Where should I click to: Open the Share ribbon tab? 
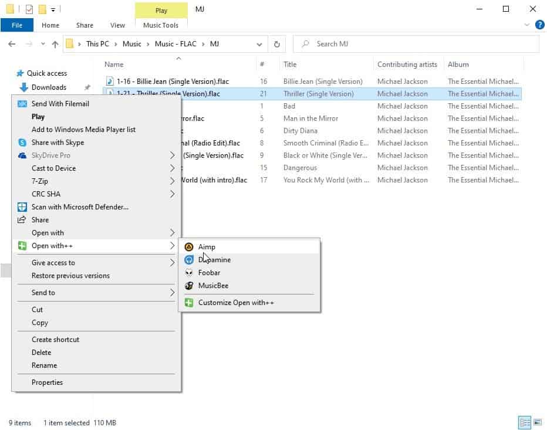[x=85, y=25]
